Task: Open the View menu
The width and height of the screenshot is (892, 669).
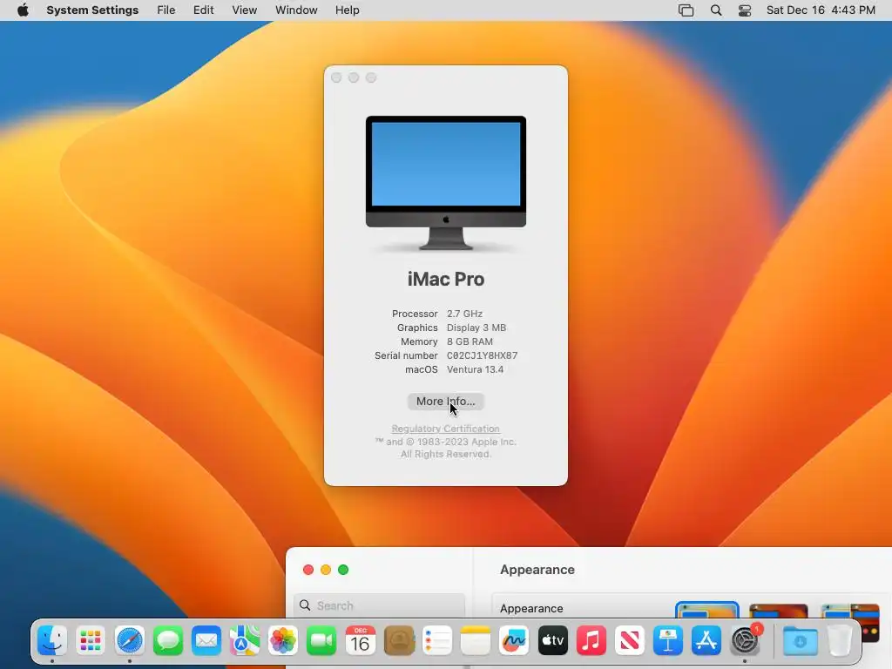Action: click(x=244, y=10)
